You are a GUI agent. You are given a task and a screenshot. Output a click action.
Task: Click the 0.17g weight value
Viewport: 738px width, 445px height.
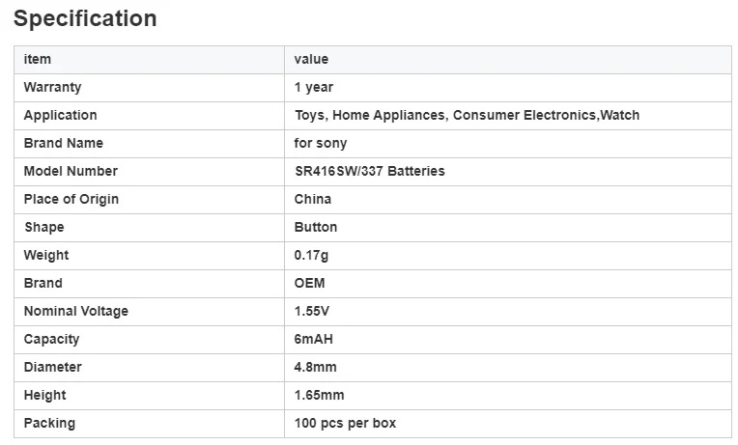point(311,256)
